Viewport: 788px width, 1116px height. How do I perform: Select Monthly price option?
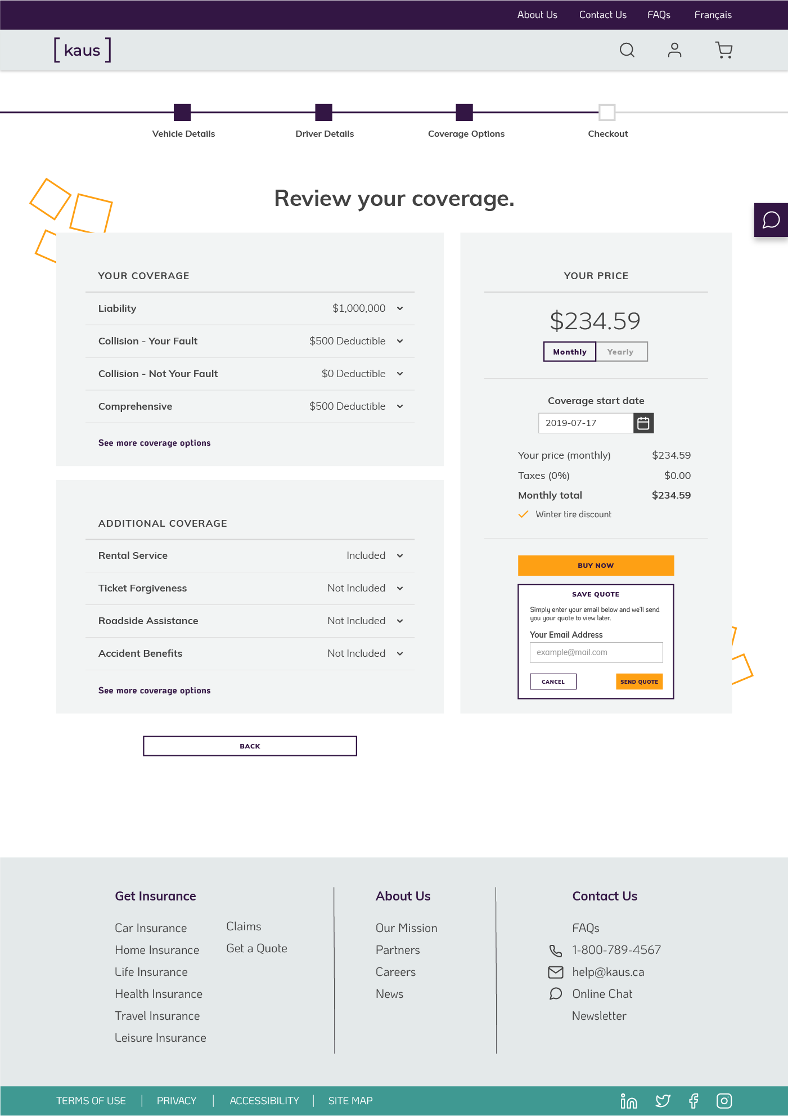click(x=570, y=352)
